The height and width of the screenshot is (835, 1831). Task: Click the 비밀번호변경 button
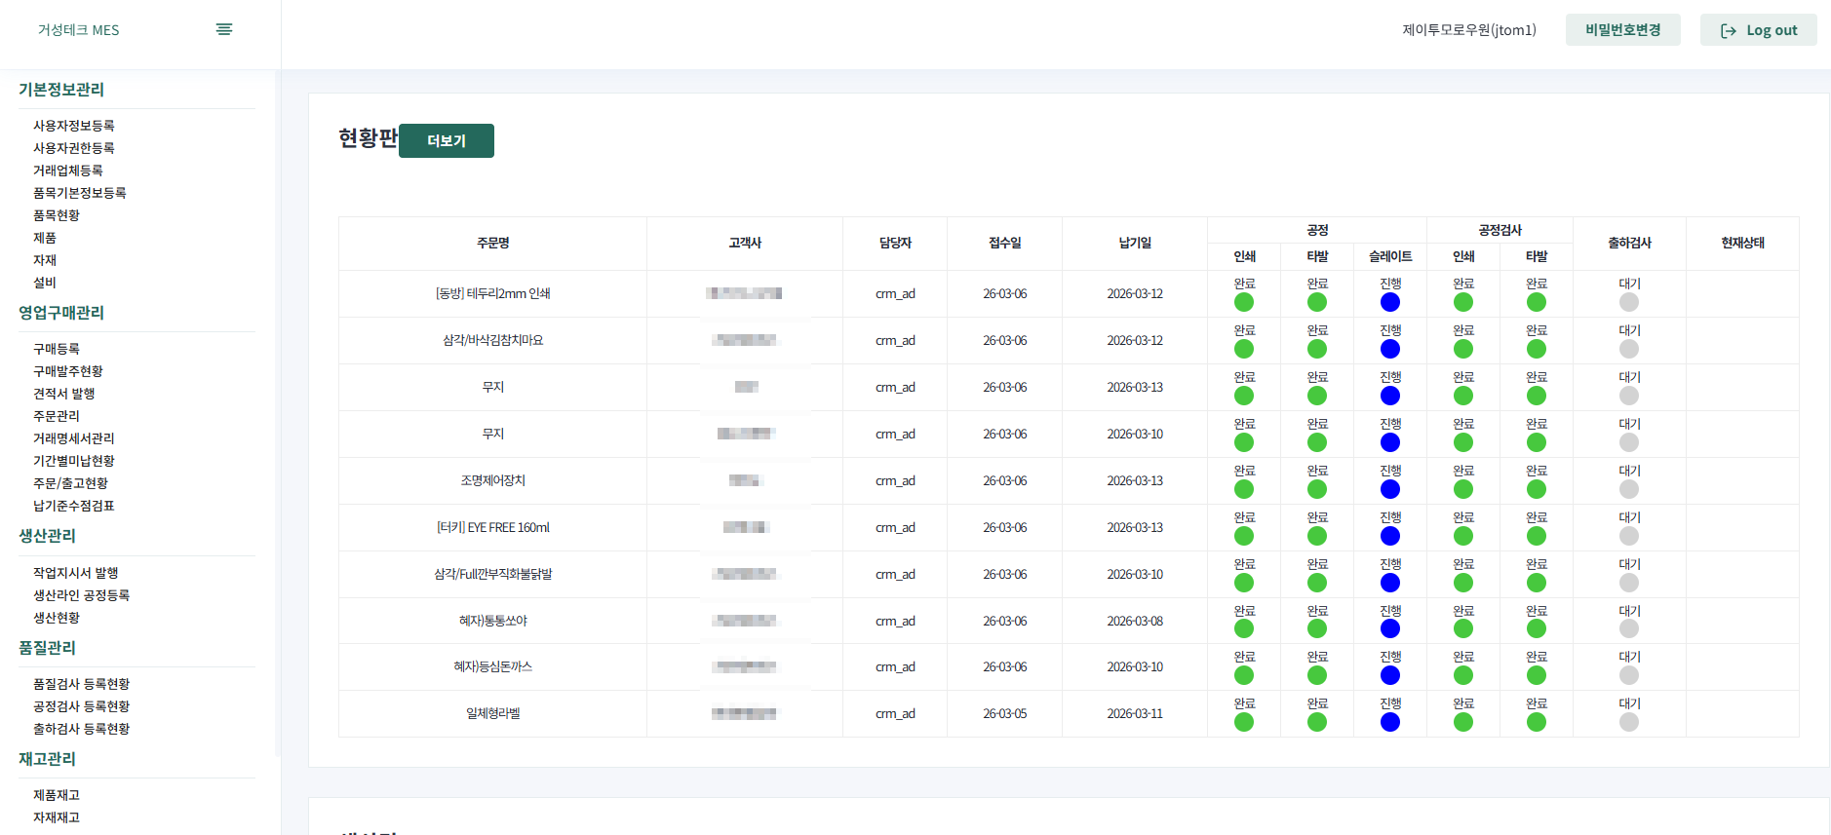tap(1622, 30)
